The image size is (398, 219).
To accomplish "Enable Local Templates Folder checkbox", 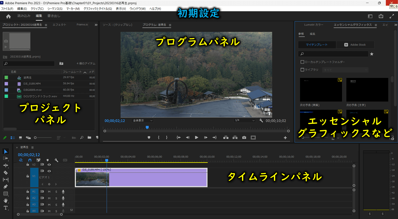I will [302, 62].
